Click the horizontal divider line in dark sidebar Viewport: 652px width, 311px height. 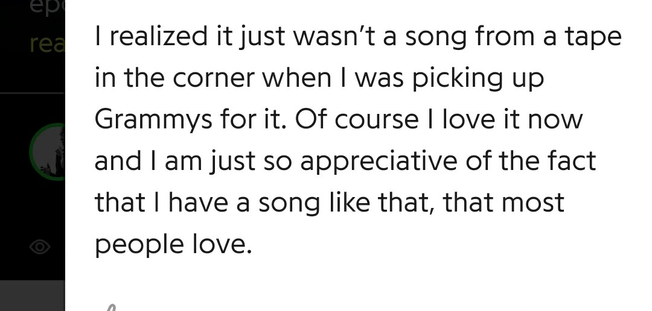(x=32, y=93)
